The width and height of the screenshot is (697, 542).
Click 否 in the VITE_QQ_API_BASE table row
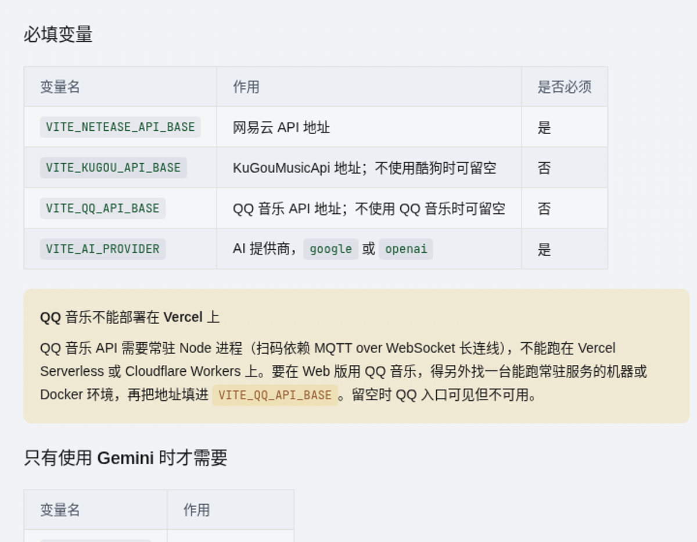click(544, 209)
